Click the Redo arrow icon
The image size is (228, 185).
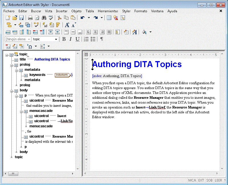coord(96,18)
